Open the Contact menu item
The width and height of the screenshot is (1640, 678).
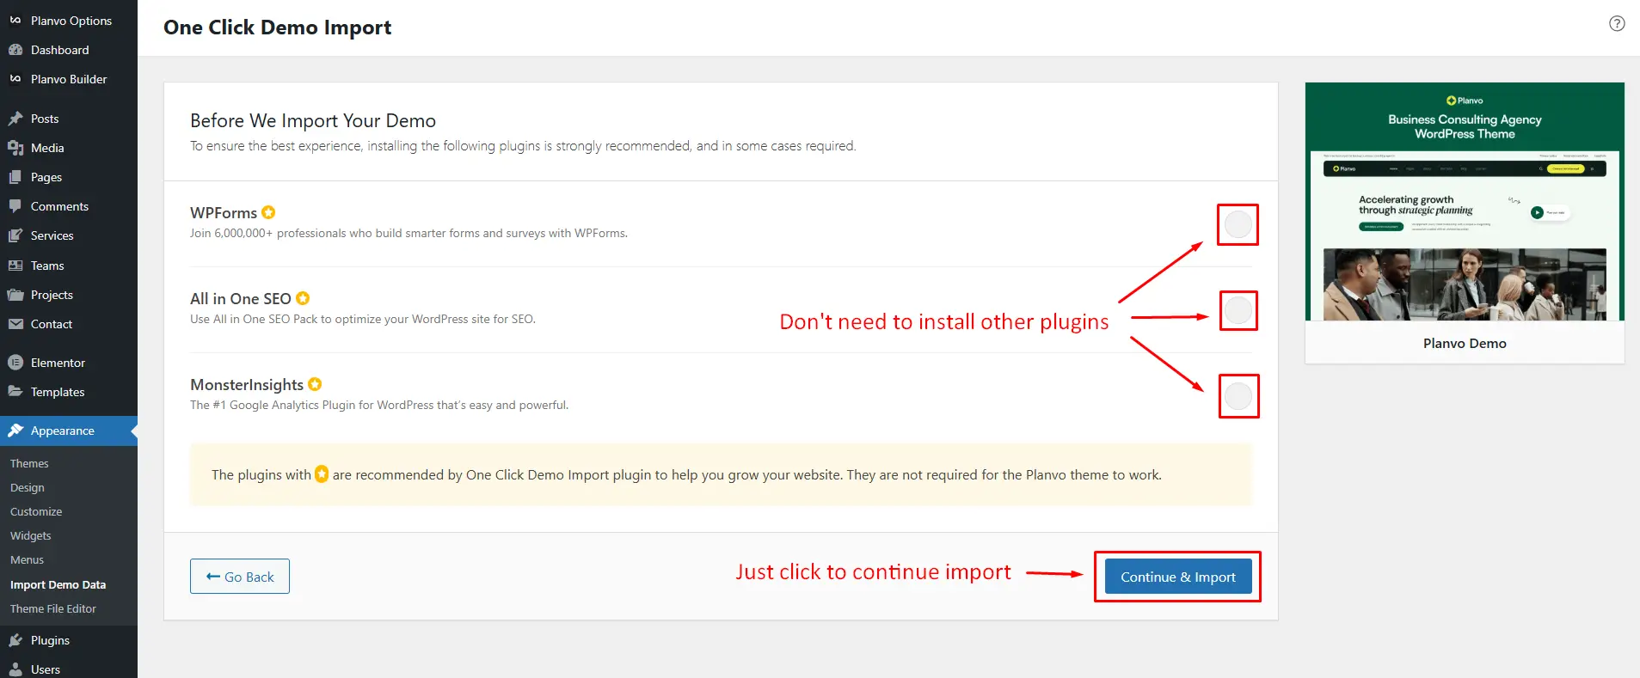pyautogui.click(x=69, y=324)
